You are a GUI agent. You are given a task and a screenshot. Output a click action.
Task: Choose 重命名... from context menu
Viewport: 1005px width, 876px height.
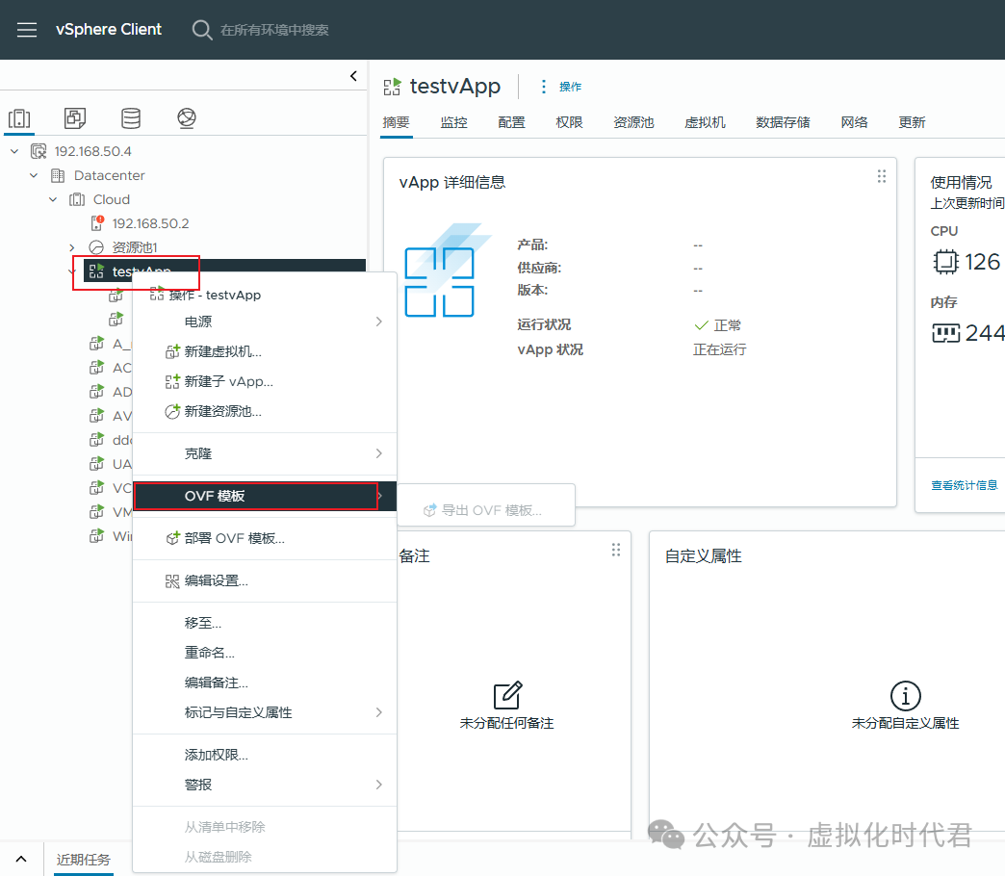click(265, 653)
